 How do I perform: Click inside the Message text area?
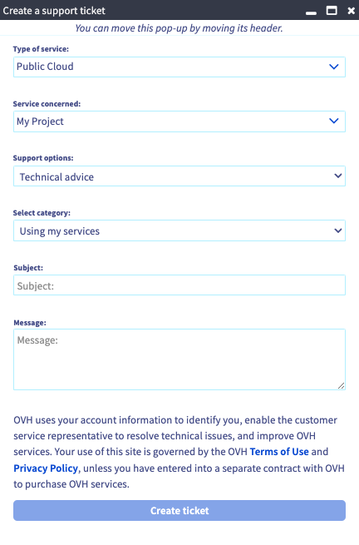[179, 359]
